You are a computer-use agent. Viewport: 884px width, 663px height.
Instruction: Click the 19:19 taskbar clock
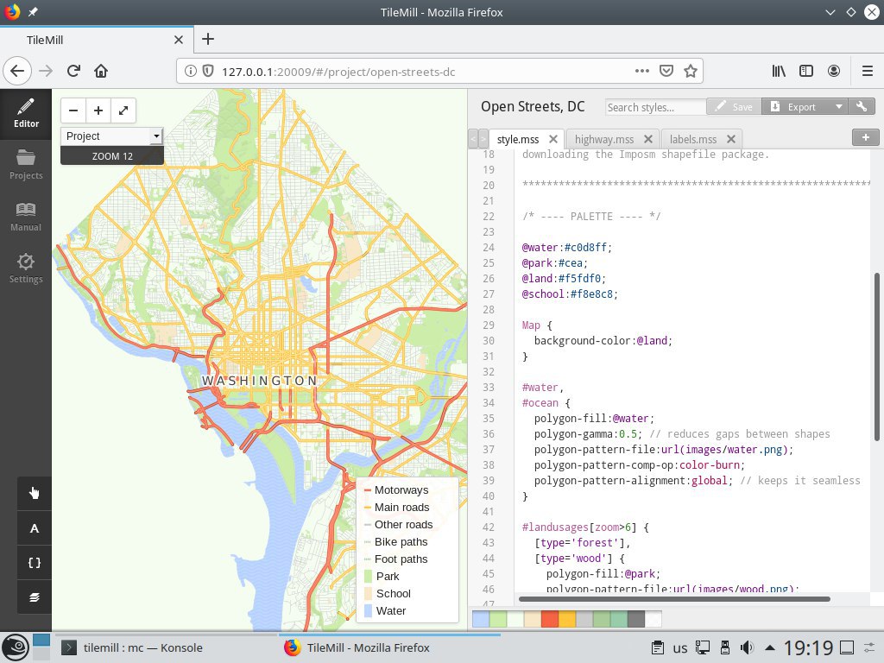pyautogui.click(x=808, y=648)
